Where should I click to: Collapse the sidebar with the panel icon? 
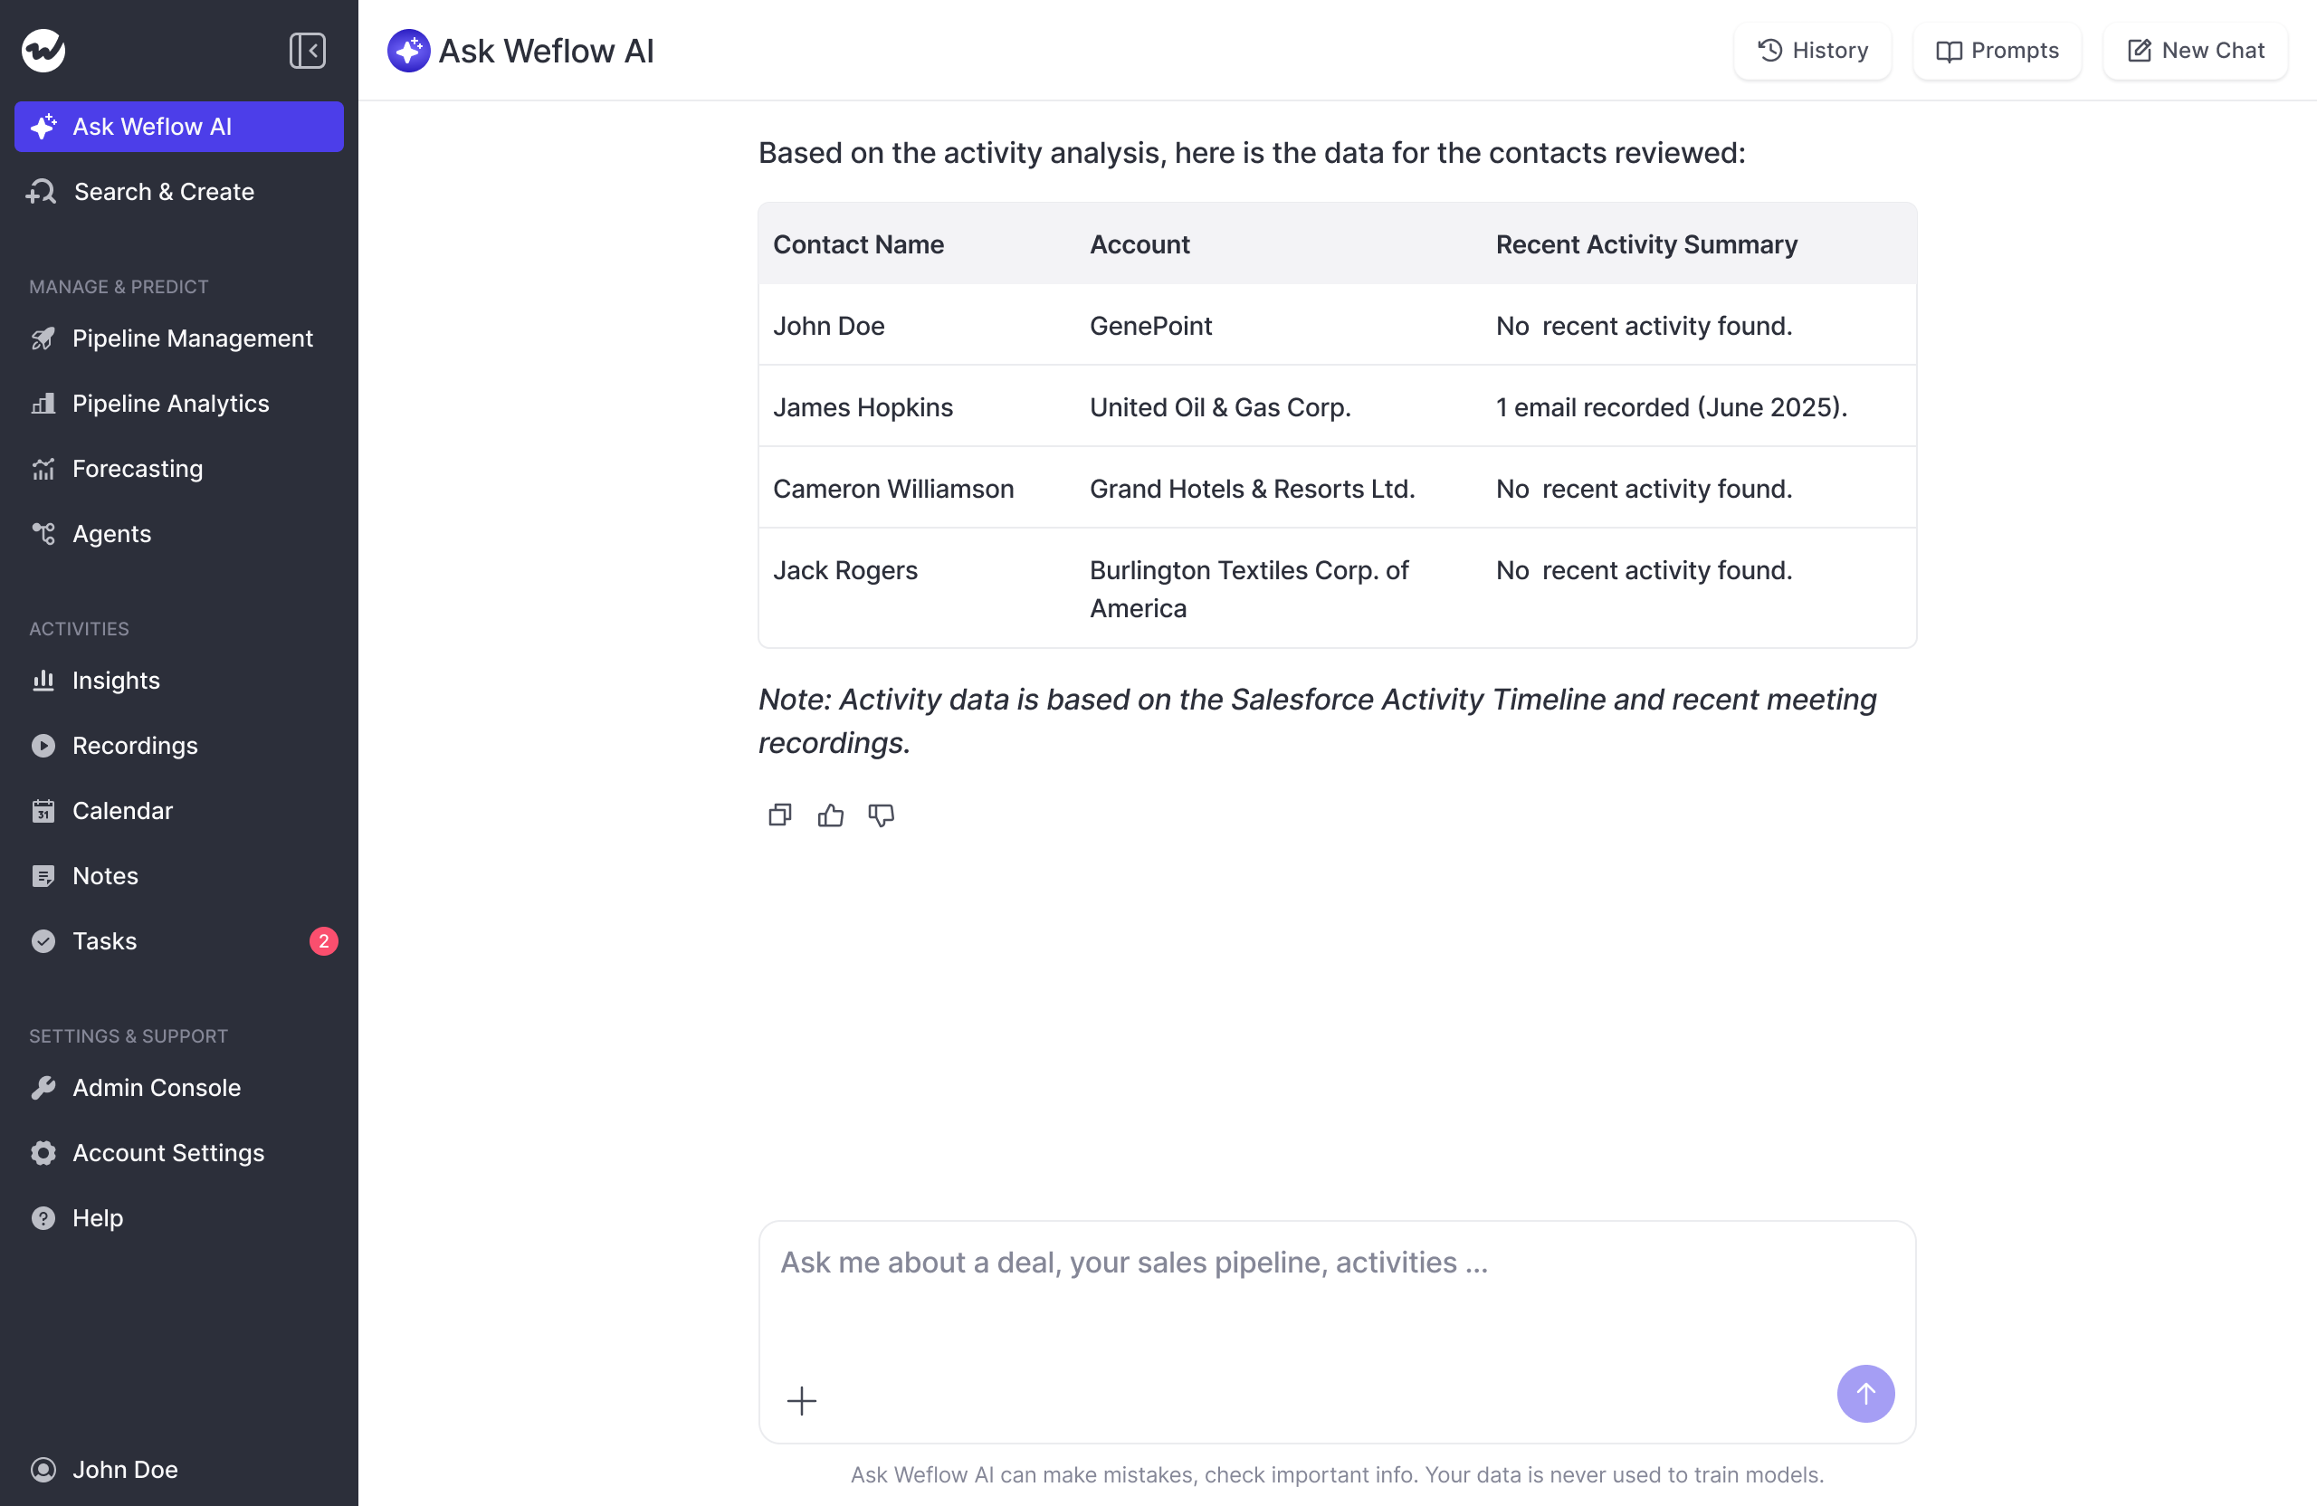(x=307, y=51)
